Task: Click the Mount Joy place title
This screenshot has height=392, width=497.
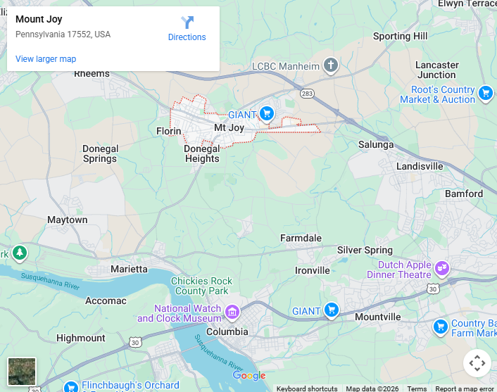Action: pyautogui.click(x=39, y=19)
